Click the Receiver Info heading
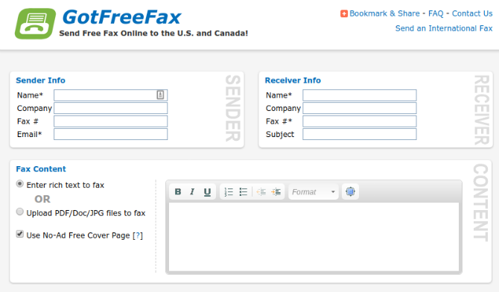 [x=293, y=80]
